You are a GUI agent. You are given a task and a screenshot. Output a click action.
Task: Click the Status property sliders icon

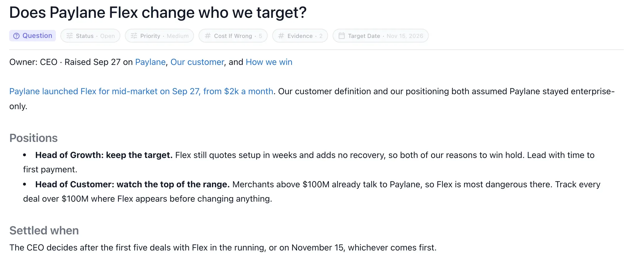[x=70, y=36]
